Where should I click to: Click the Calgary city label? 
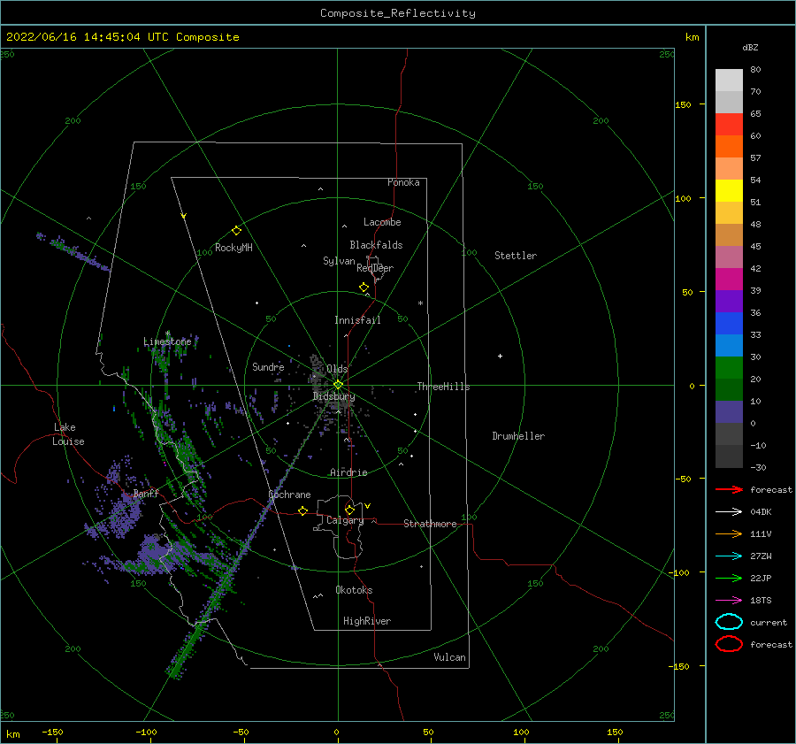coord(345,520)
